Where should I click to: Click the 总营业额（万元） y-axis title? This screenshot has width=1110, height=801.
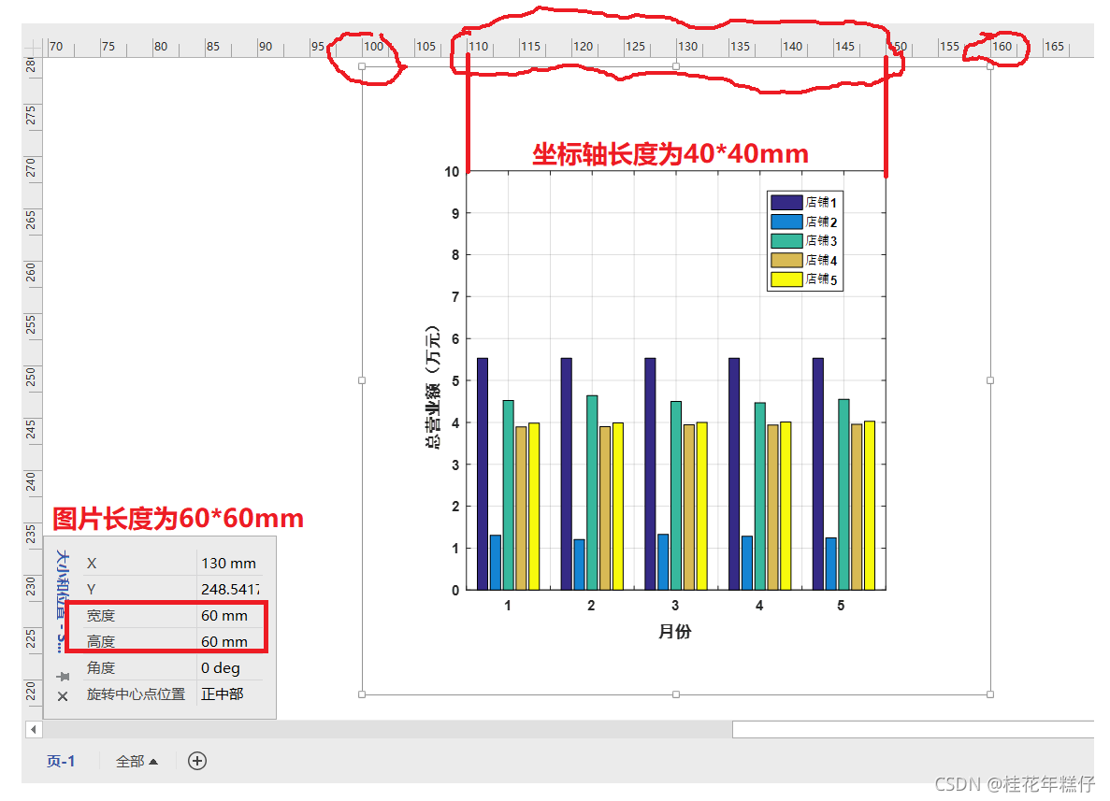[432, 388]
